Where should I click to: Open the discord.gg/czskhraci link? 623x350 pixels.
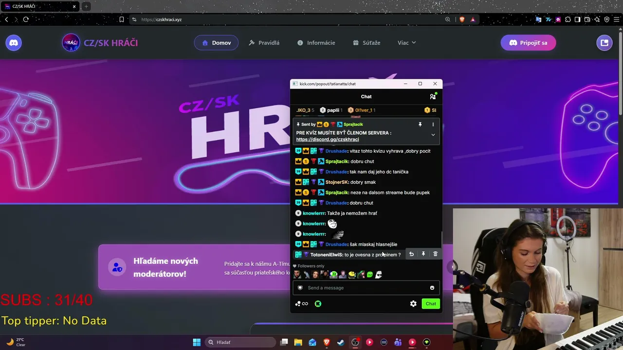pyautogui.click(x=328, y=140)
